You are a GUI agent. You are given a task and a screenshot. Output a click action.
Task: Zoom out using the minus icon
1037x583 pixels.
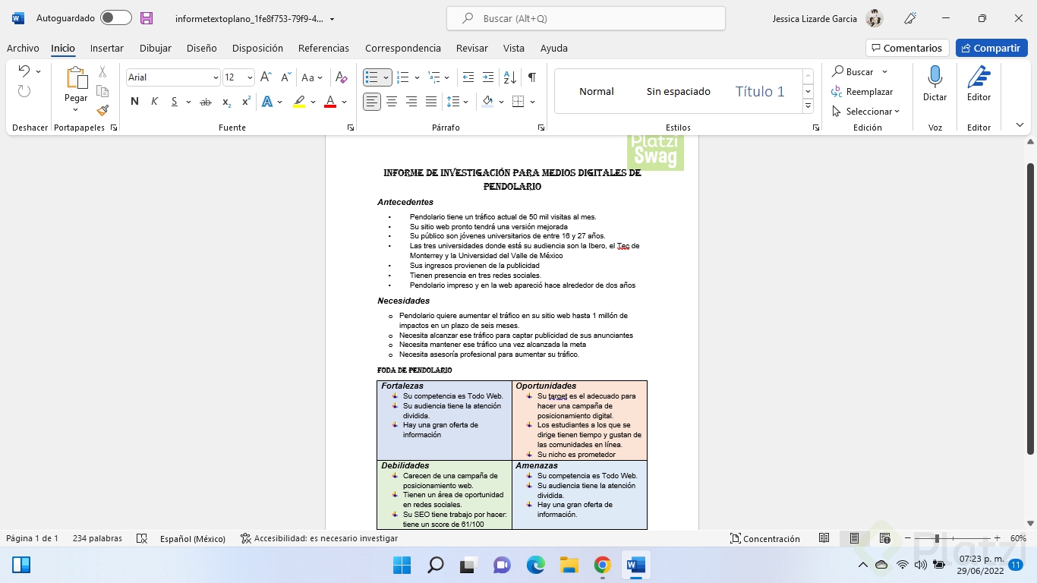(x=908, y=538)
